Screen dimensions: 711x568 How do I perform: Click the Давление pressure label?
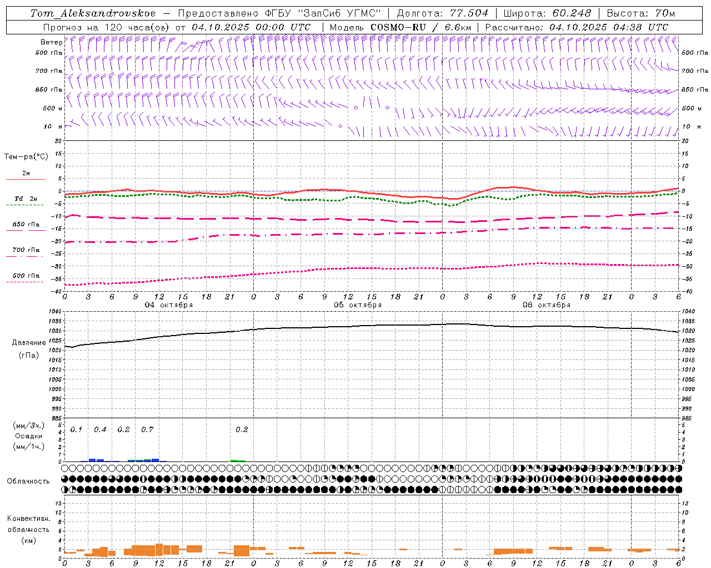(x=29, y=343)
